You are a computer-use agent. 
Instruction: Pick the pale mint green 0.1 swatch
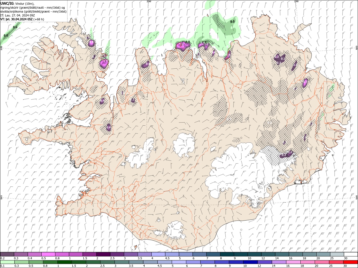[7, 262]
